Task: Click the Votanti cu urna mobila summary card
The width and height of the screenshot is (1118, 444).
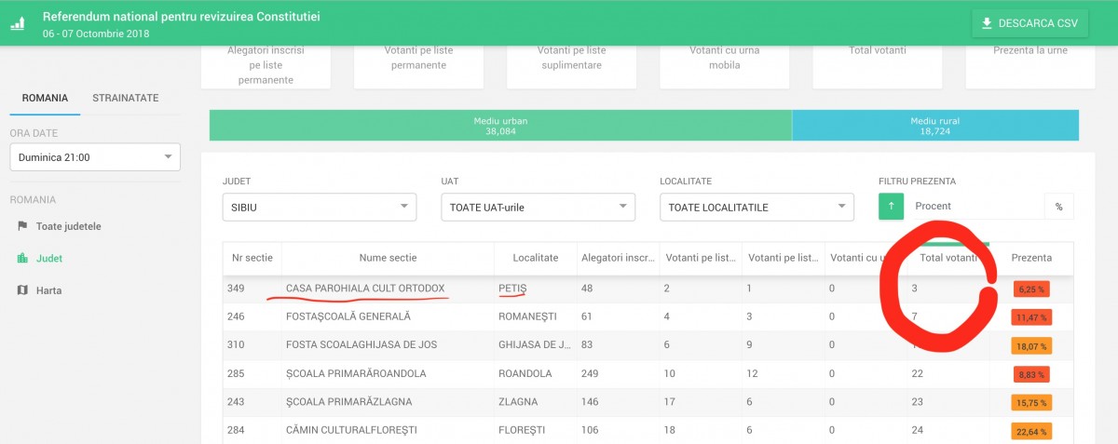Action: pyautogui.click(x=724, y=65)
